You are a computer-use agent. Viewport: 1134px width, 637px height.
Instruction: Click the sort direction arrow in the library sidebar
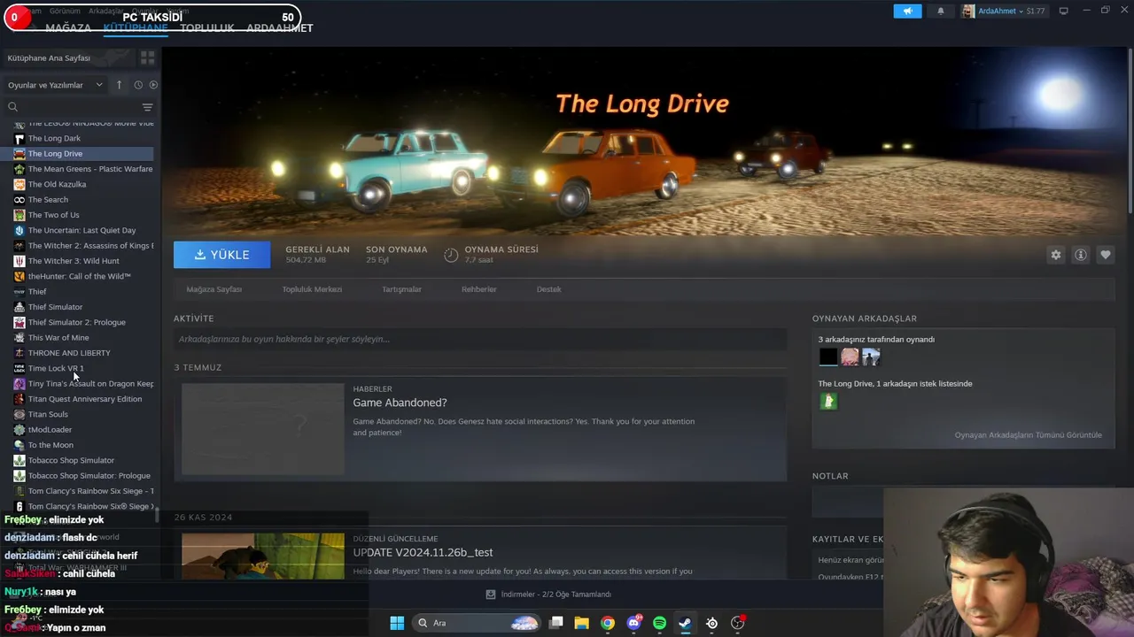[120, 85]
